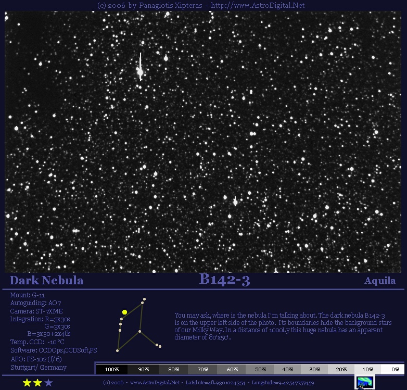
Task: Click the Dark Nebula heading
Action: point(47,281)
